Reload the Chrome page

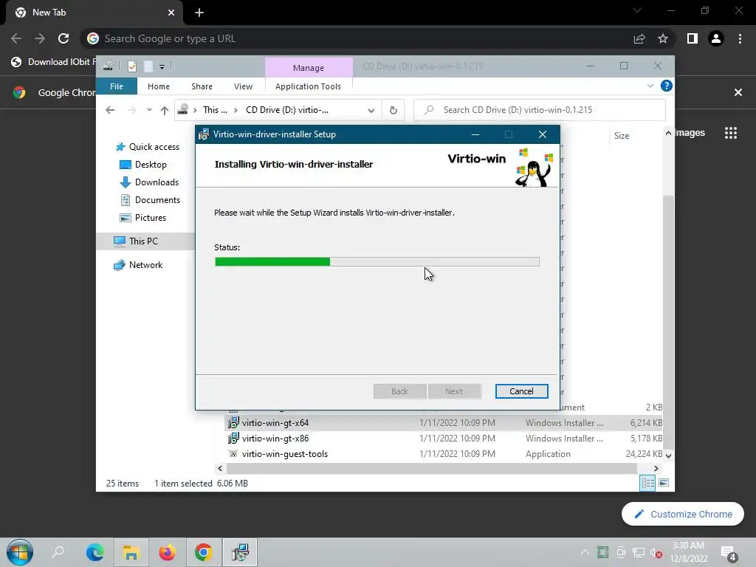coord(63,38)
